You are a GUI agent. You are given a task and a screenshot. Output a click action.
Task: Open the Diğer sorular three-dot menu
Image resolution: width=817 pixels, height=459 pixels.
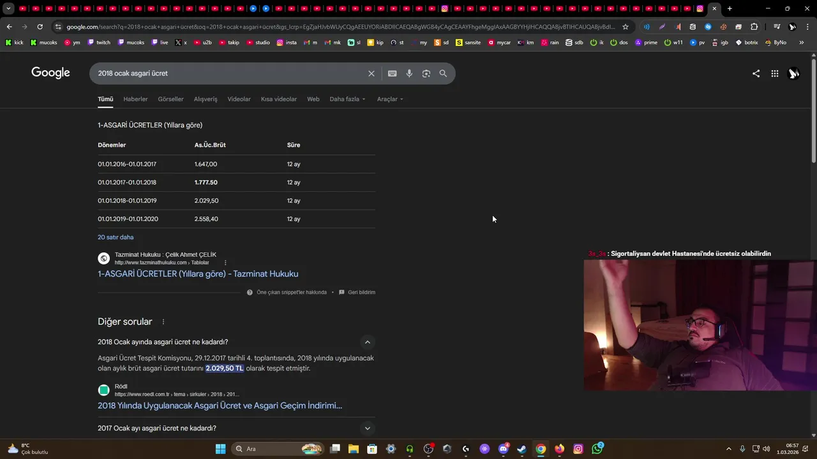click(x=163, y=322)
